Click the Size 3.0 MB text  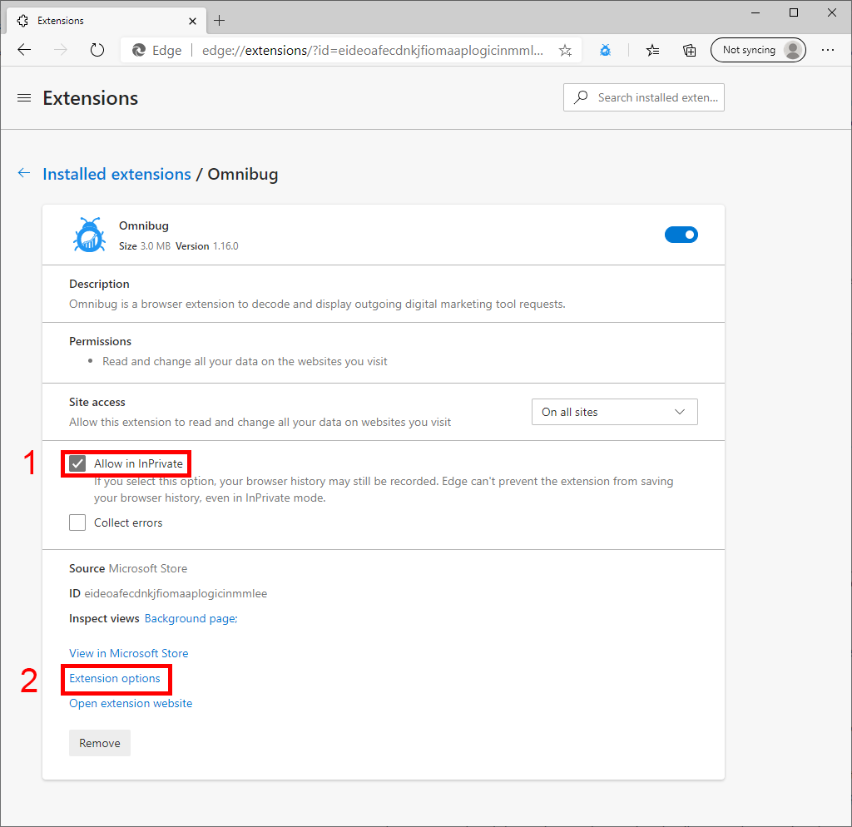145,246
